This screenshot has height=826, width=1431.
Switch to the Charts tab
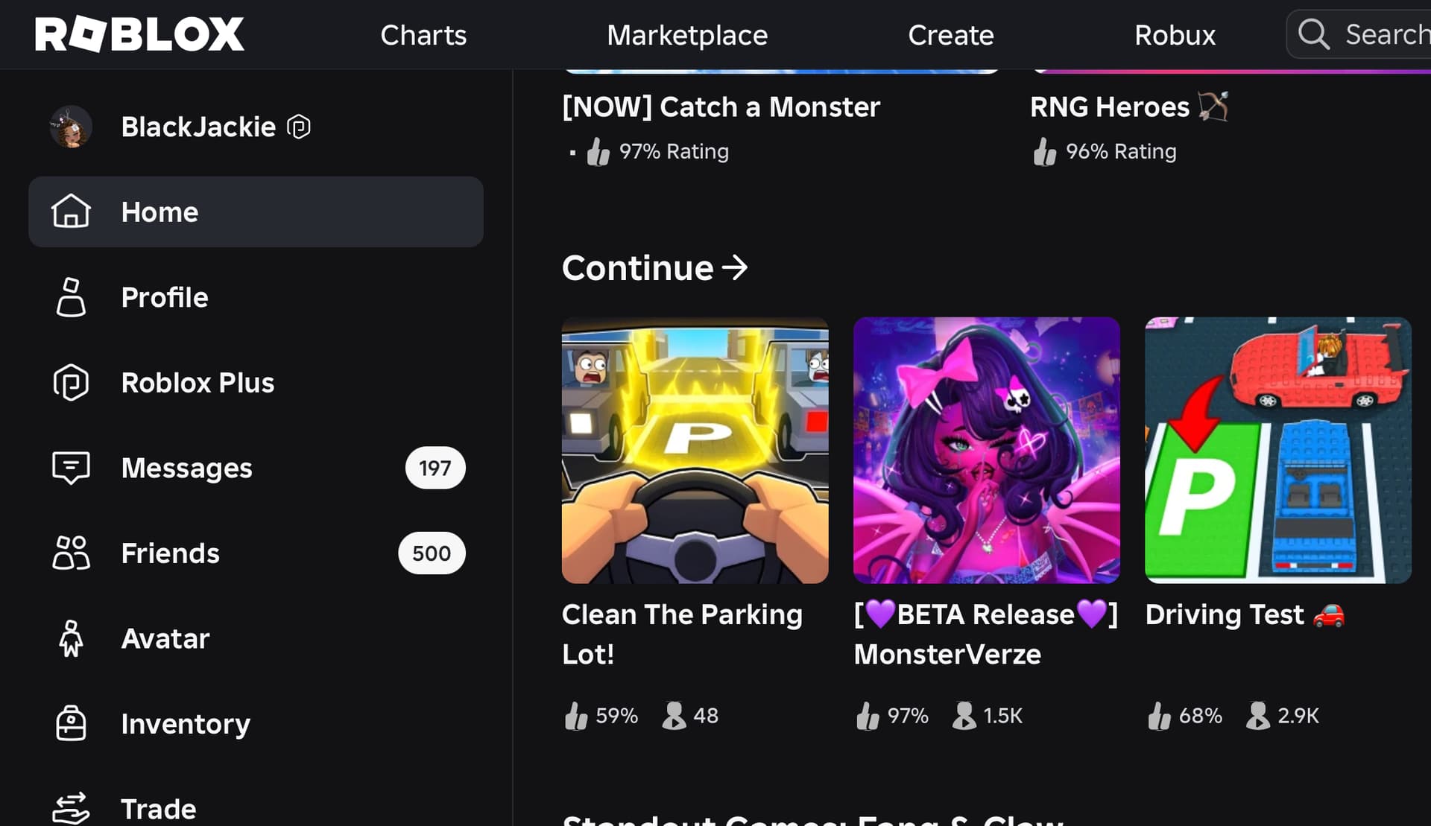[423, 35]
